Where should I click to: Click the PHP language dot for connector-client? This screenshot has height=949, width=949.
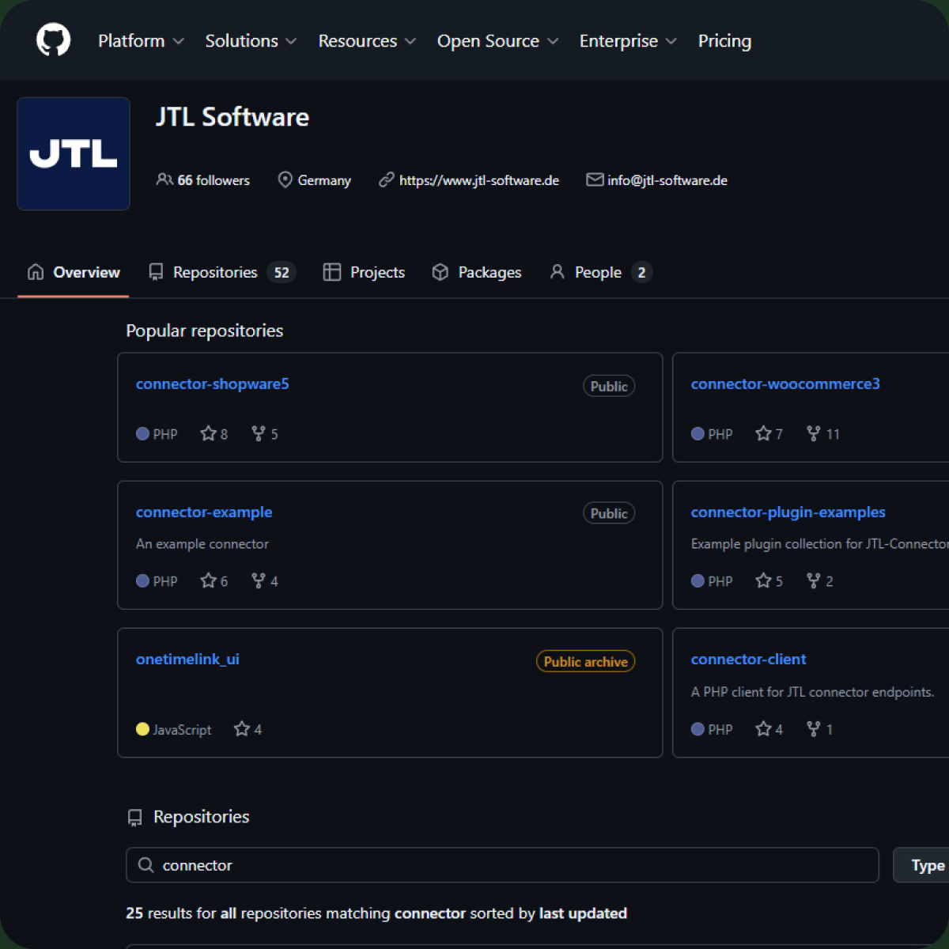[698, 729]
